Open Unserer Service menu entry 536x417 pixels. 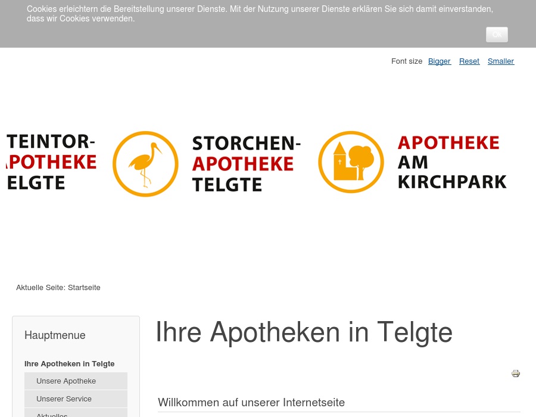pyautogui.click(x=64, y=399)
